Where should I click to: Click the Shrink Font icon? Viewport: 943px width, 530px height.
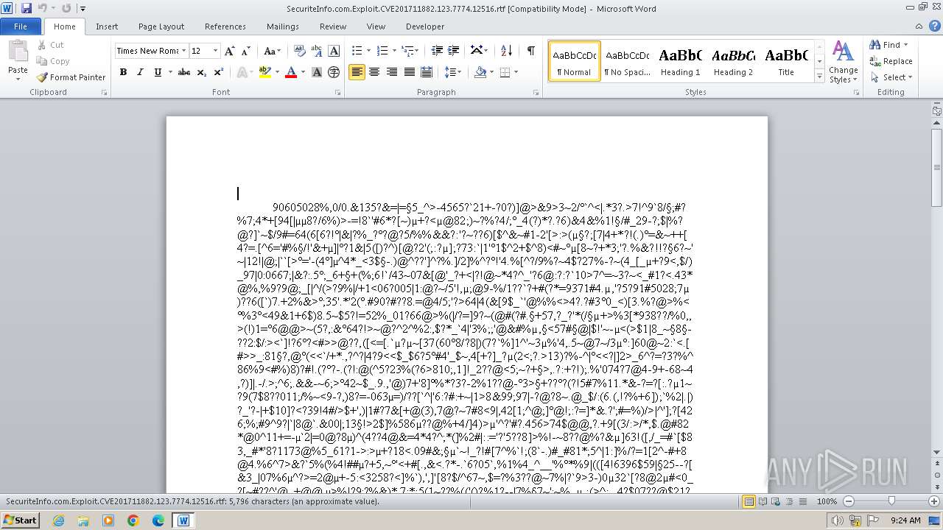[x=245, y=51]
